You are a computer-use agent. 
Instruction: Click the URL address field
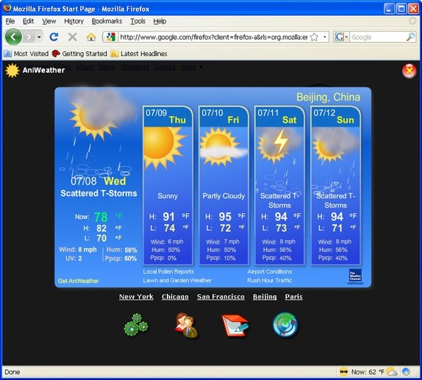pos(214,37)
